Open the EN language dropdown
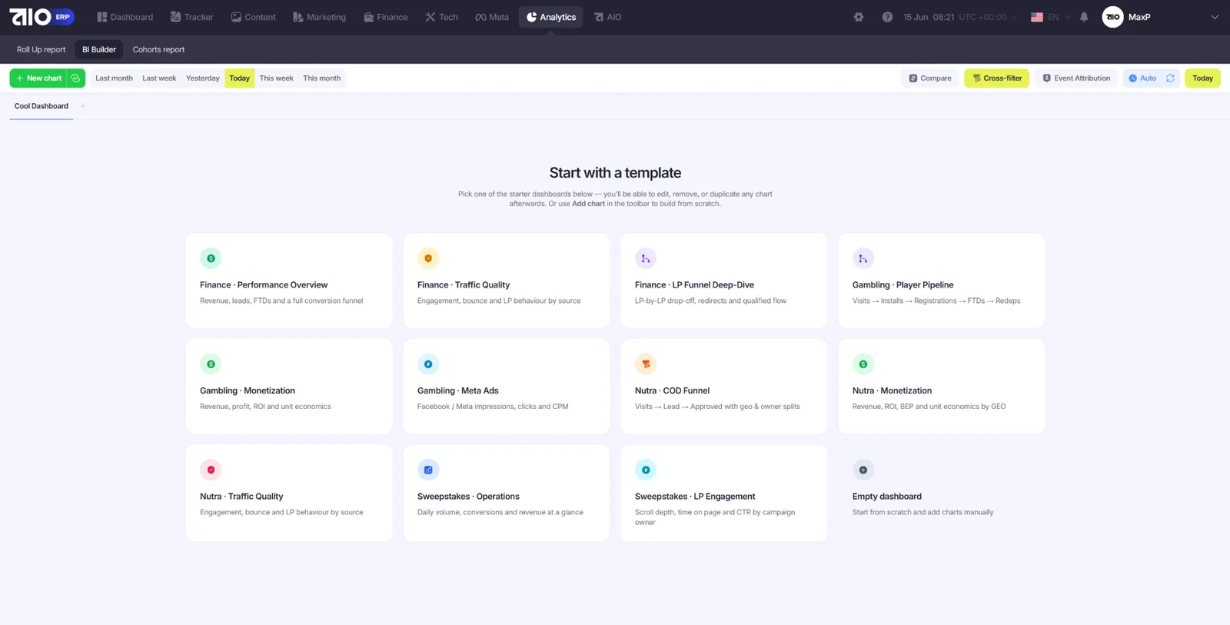 point(1051,17)
